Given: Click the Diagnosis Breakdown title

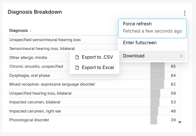Looking at the screenshot, I should tap(35, 12).
